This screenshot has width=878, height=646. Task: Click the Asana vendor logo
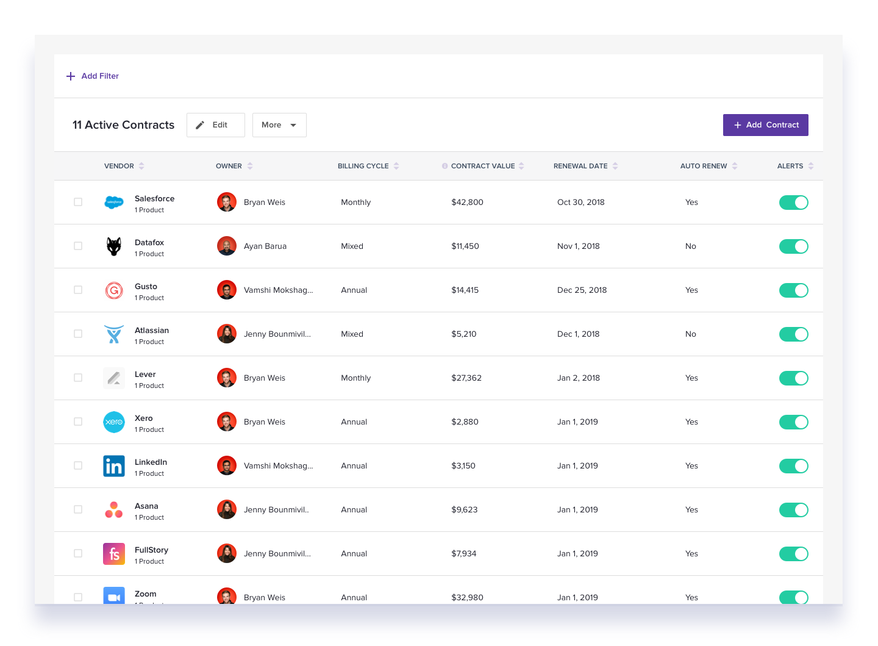click(114, 510)
